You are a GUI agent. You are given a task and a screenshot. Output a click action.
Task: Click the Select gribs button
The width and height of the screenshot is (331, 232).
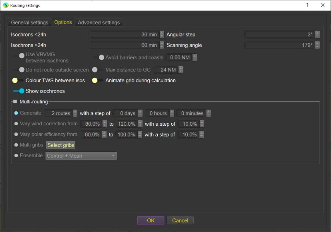[61, 145]
